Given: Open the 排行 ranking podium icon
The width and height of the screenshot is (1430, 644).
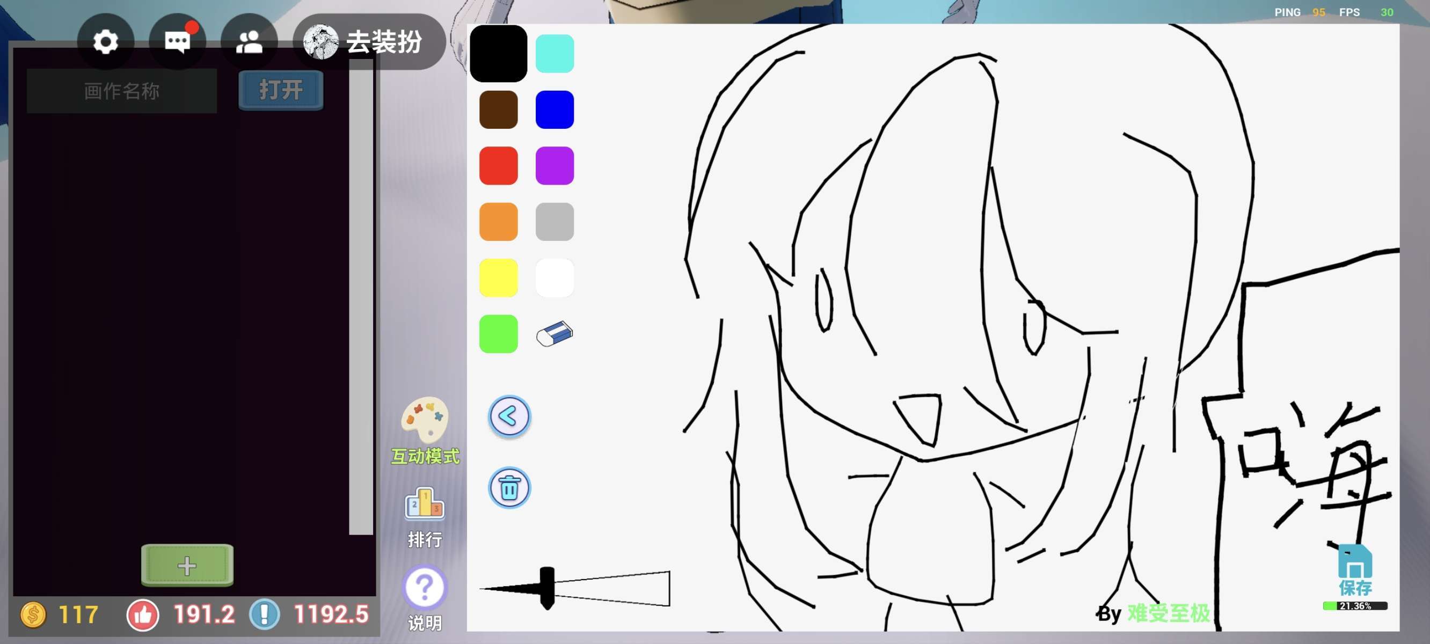Looking at the screenshot, I should (425, 505).
